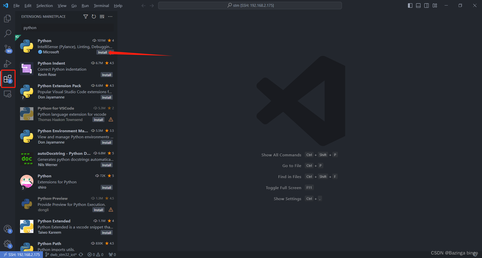Open the Go menu
Viewport: 482px width, 258px height.
click(x=74, y=6)
